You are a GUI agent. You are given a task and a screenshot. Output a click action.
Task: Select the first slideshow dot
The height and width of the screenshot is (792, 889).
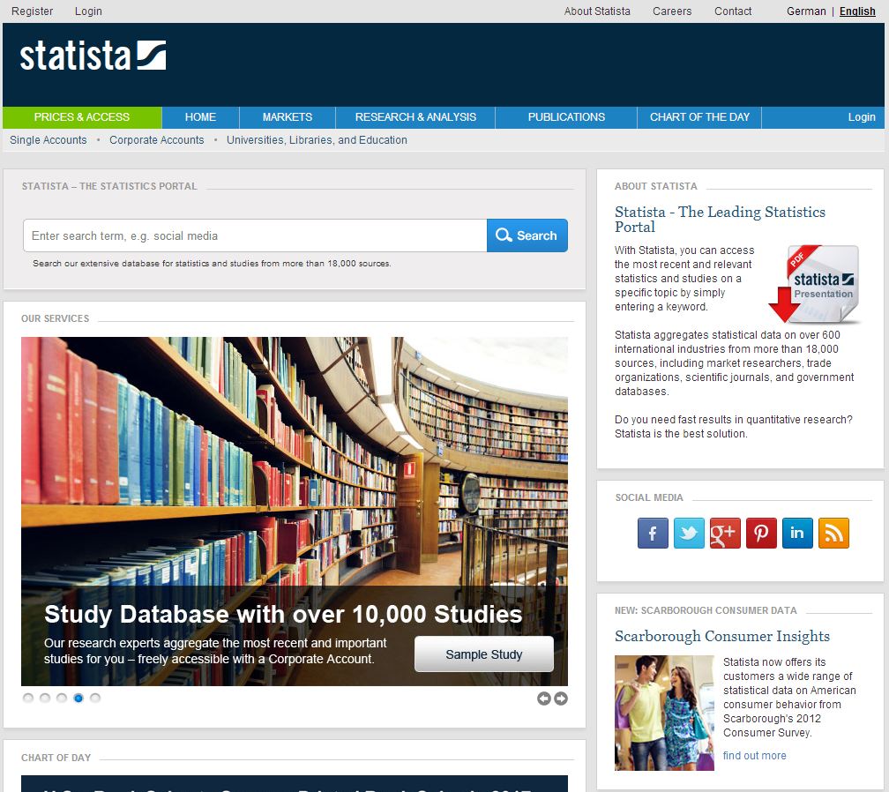click(x=28, y=698)
